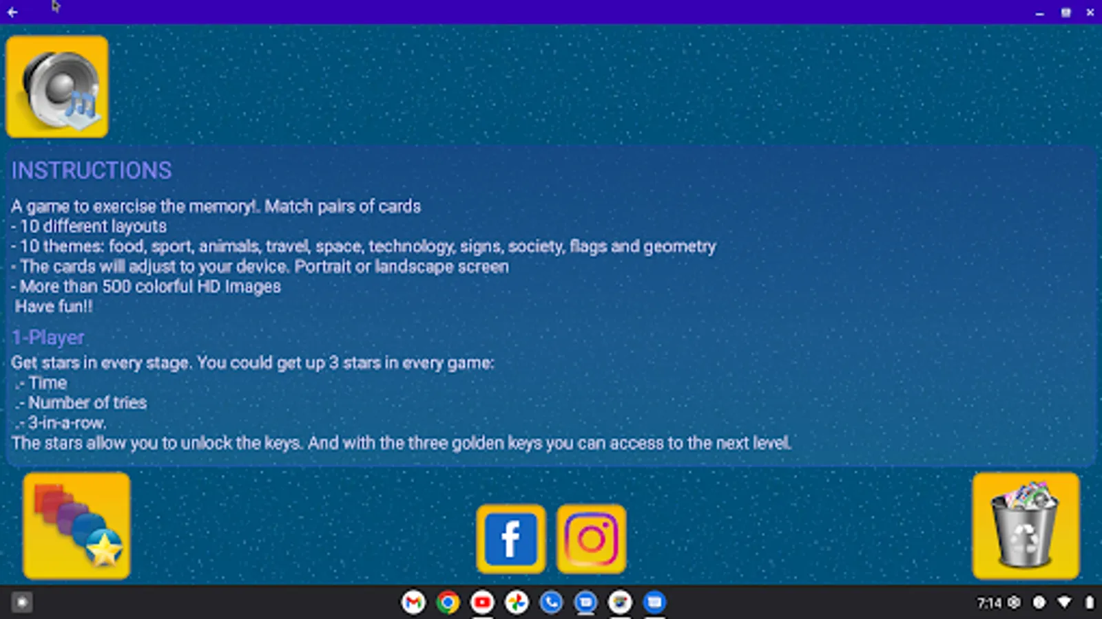Open Google Duo from the shelf
Image resolution: width=1102 pixels, height=619 pixels.
585,602
